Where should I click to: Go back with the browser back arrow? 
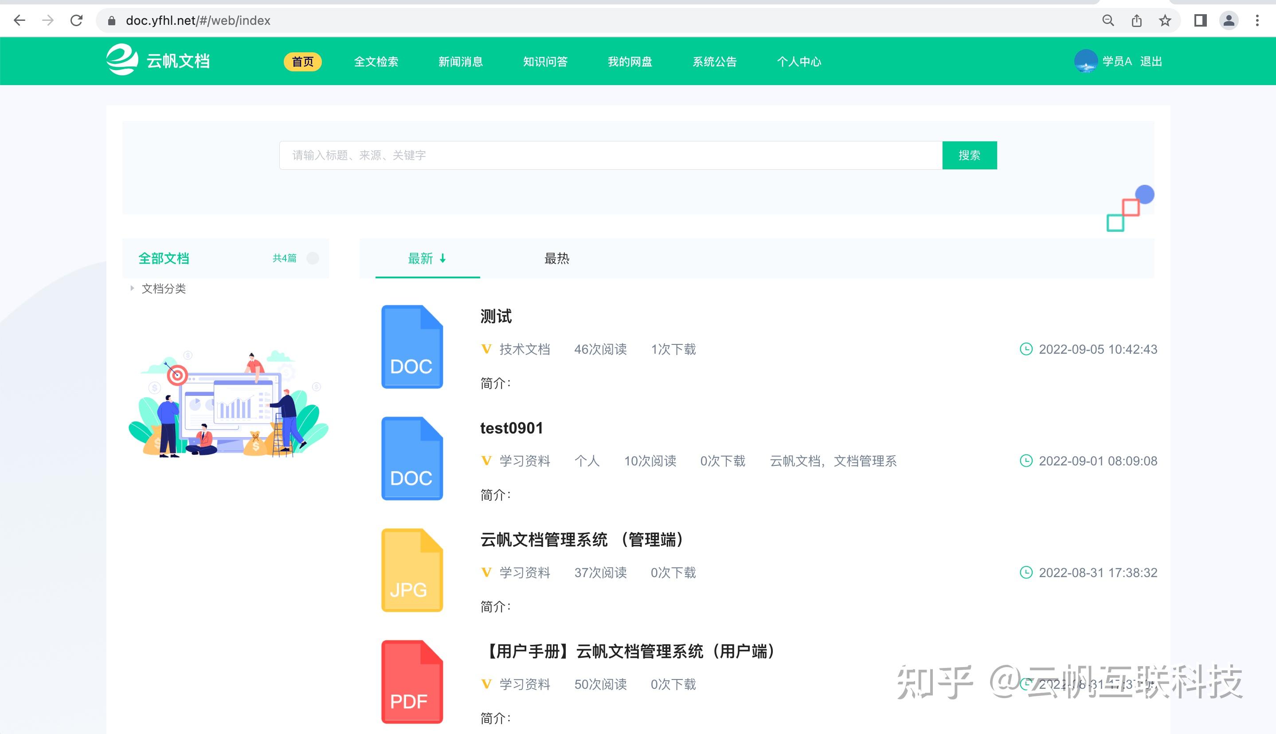pyautogui.click(x=19, y=20)
